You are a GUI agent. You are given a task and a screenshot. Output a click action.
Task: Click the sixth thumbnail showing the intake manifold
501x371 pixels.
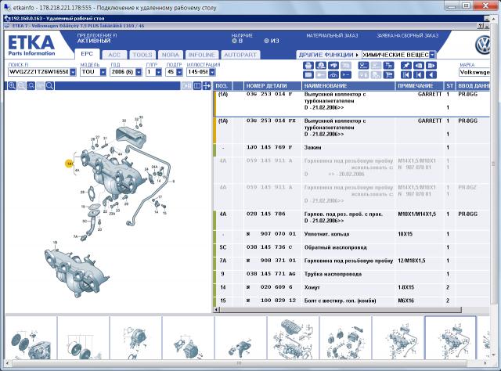(x=293, y=337)
